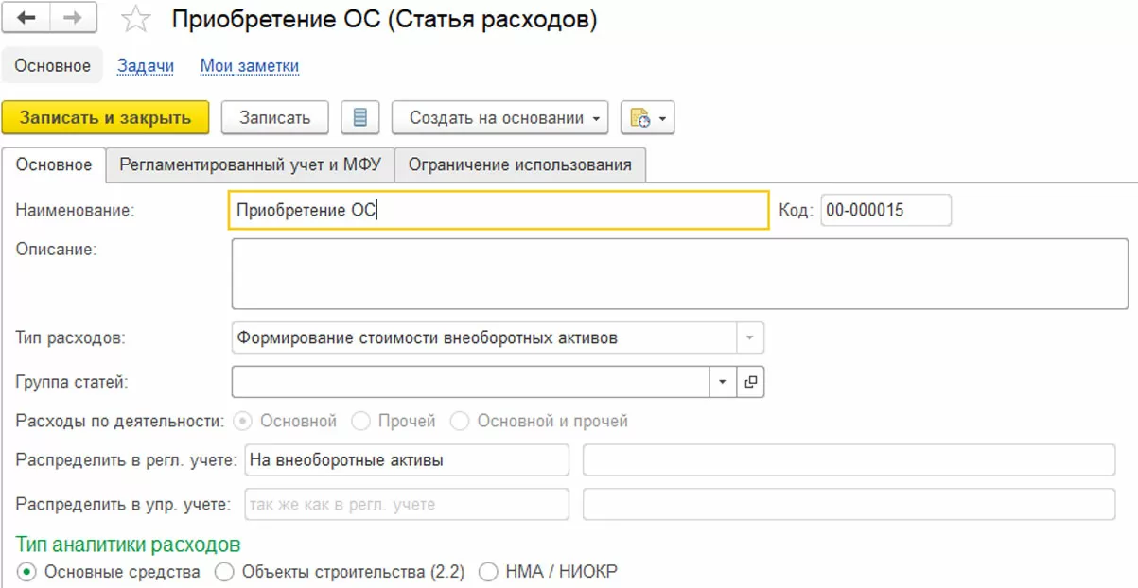Image resolution: width=1138 pixels, height=588 pixels.
Task: Expand Тип расходов dropdown arrow
Action: (749, 337)
